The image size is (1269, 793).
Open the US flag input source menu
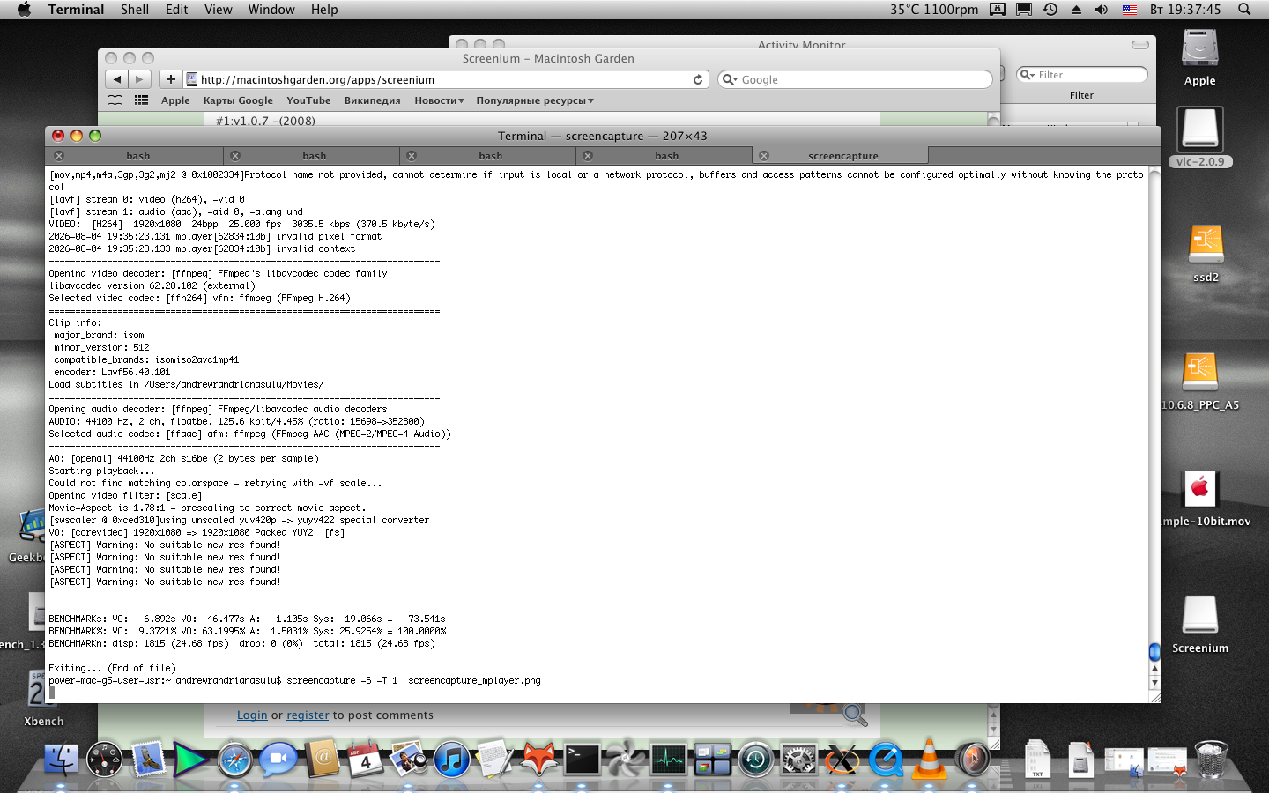1129,10
